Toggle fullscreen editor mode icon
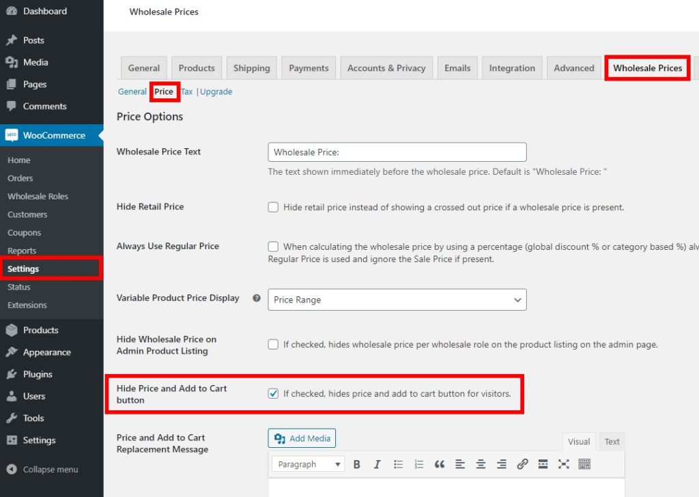699x497 pixels. coord(563,464)
